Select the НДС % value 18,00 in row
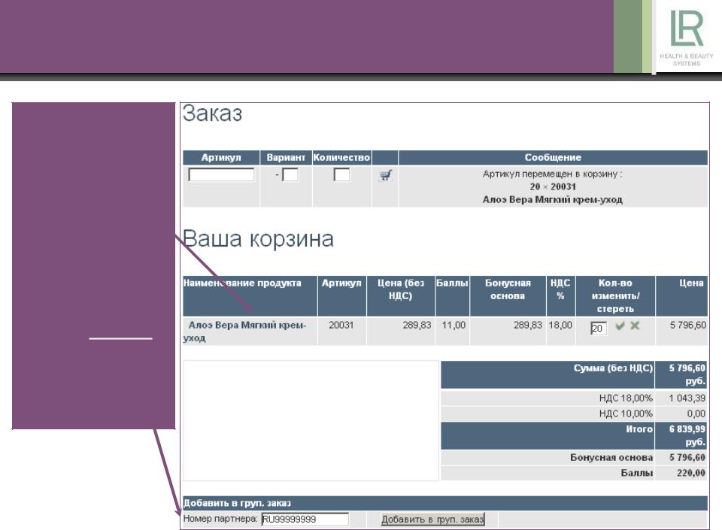The height and width of the screenshot is (530, 722). (560, 326)
